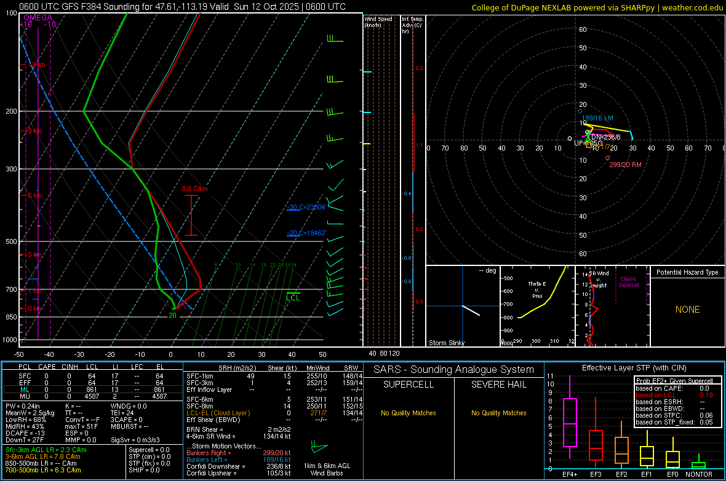Click the TEI = 24 value
726x481 pixels.
click(x=122, y=413)
